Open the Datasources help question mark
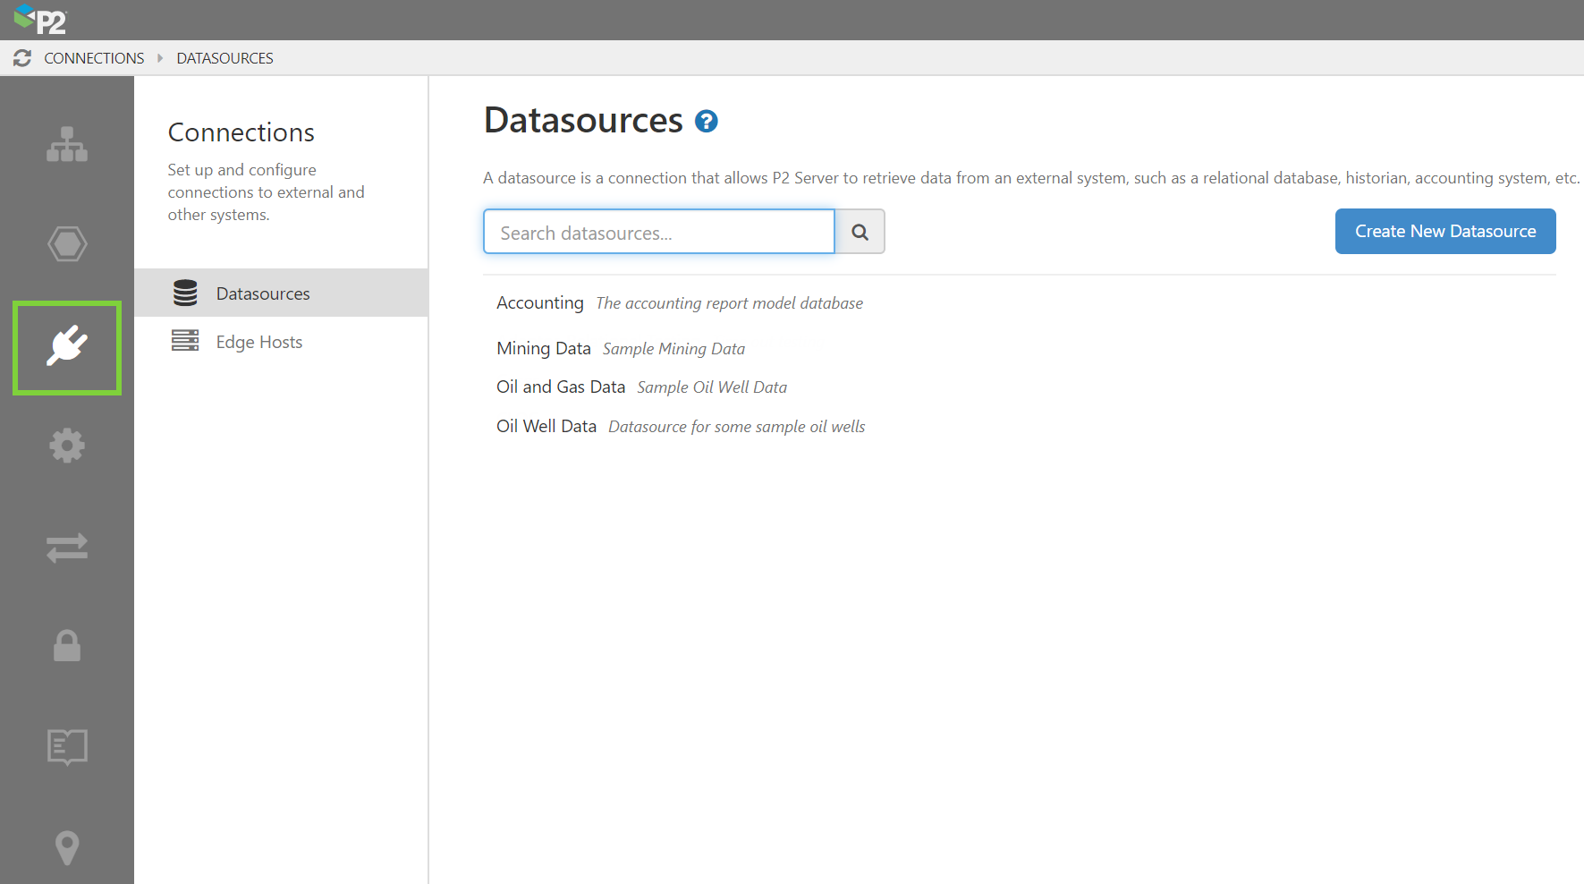 (x=707, y=122)
